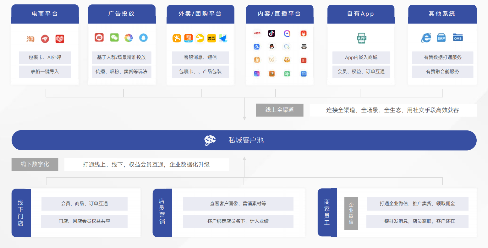The width and height of the screenshot is (488, 248).
Task: Click the red AD icon
Action: point(99,37)
